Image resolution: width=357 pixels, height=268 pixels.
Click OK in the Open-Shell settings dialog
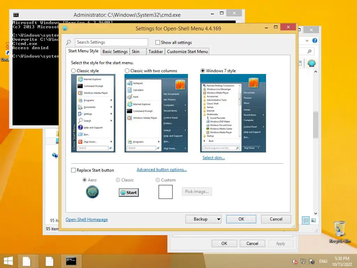coord(241,219)
